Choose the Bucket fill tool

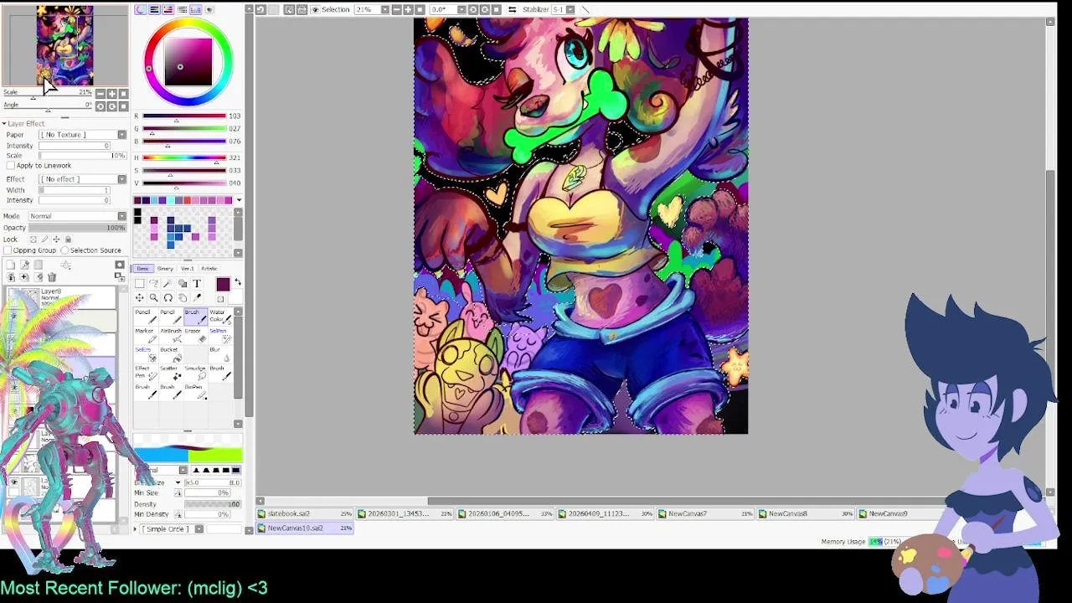171,354
